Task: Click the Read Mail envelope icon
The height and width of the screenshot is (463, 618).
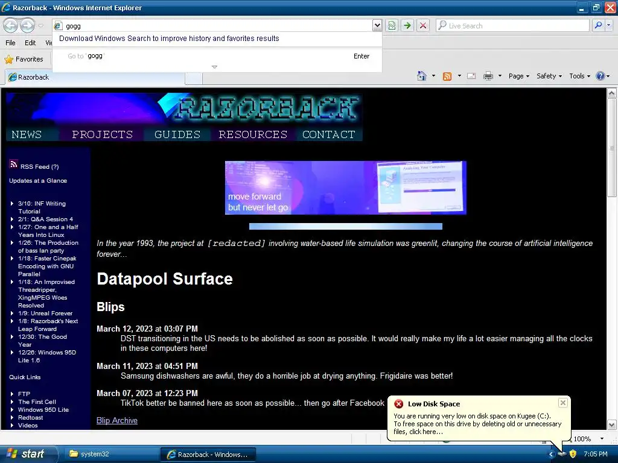Action: coord(471,76)
